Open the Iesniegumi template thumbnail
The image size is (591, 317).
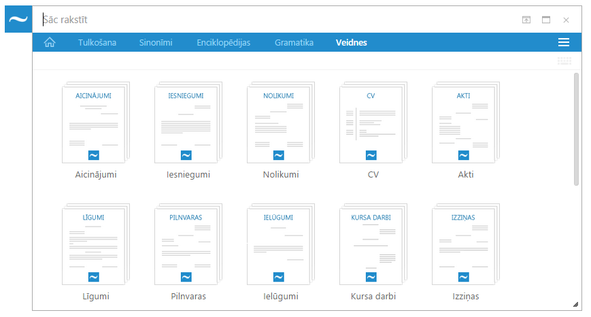tap(188, 123)
